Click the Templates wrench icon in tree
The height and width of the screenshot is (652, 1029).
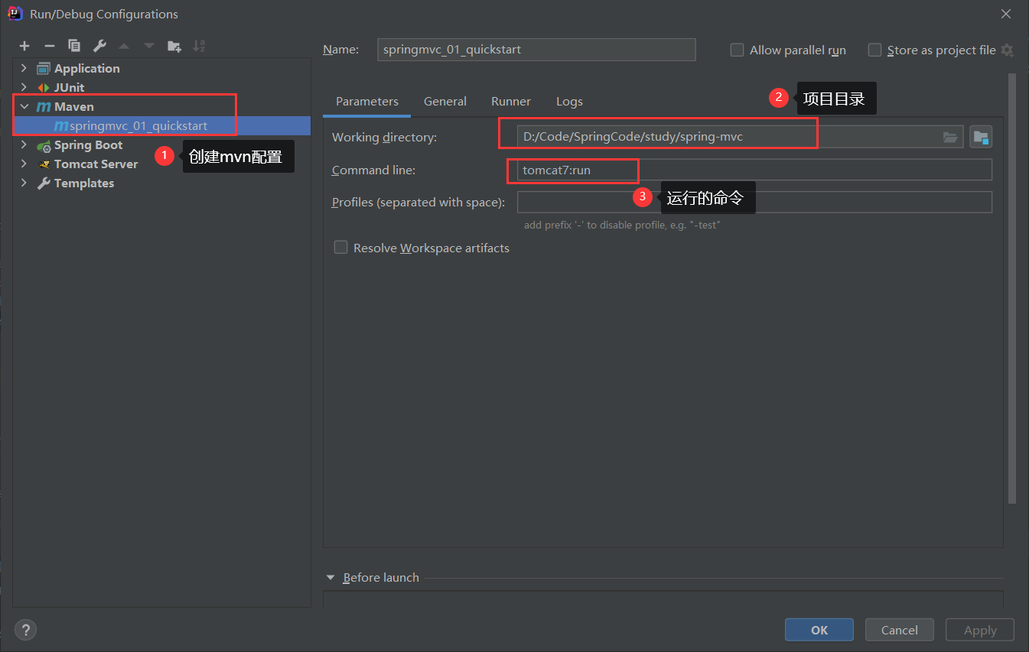pos(44,183)
